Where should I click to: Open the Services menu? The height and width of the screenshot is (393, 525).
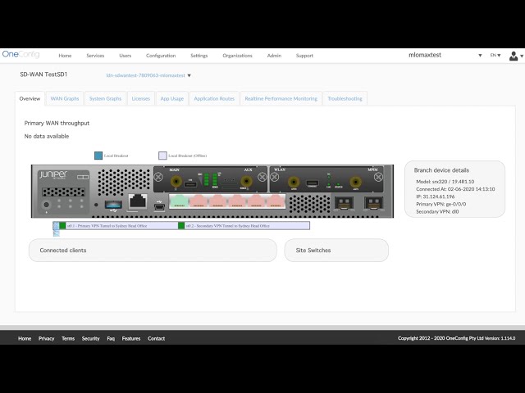point(95,56)
